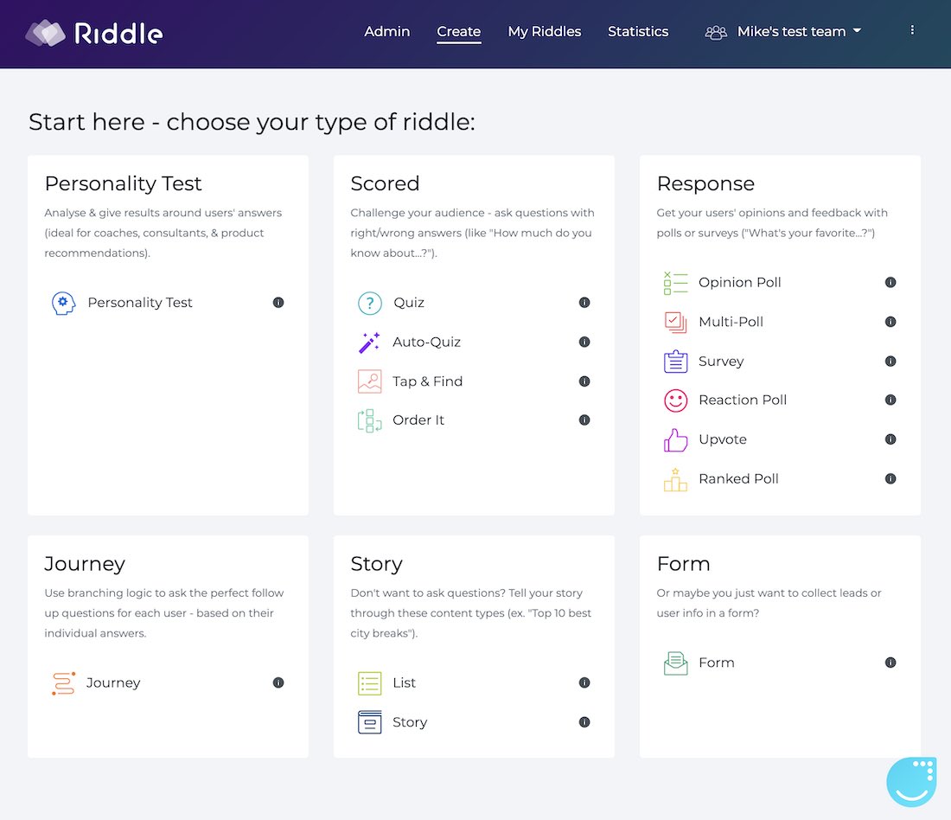Viewport: 951px width, 820px height.
Task: Click the Upvote thumbs-up icon
Action: [676, 440]
